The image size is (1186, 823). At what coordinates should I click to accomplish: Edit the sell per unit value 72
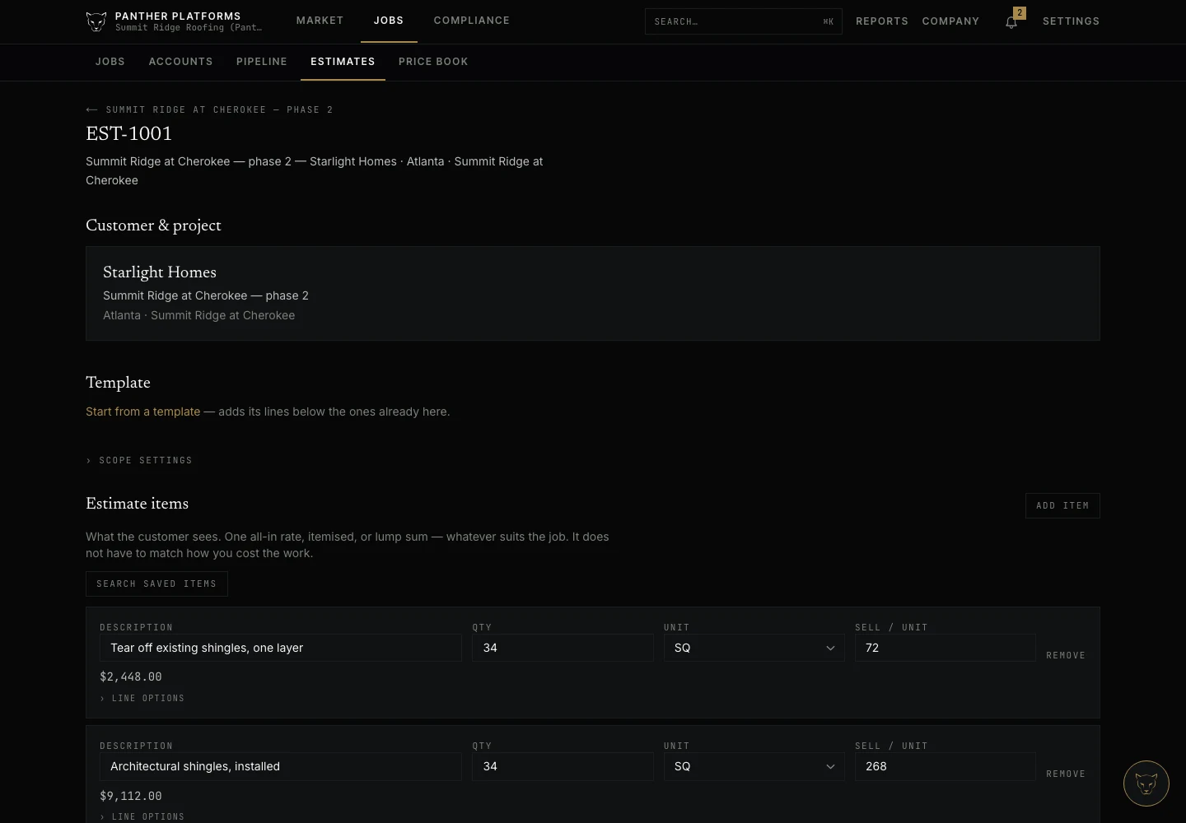coord(945,648)
